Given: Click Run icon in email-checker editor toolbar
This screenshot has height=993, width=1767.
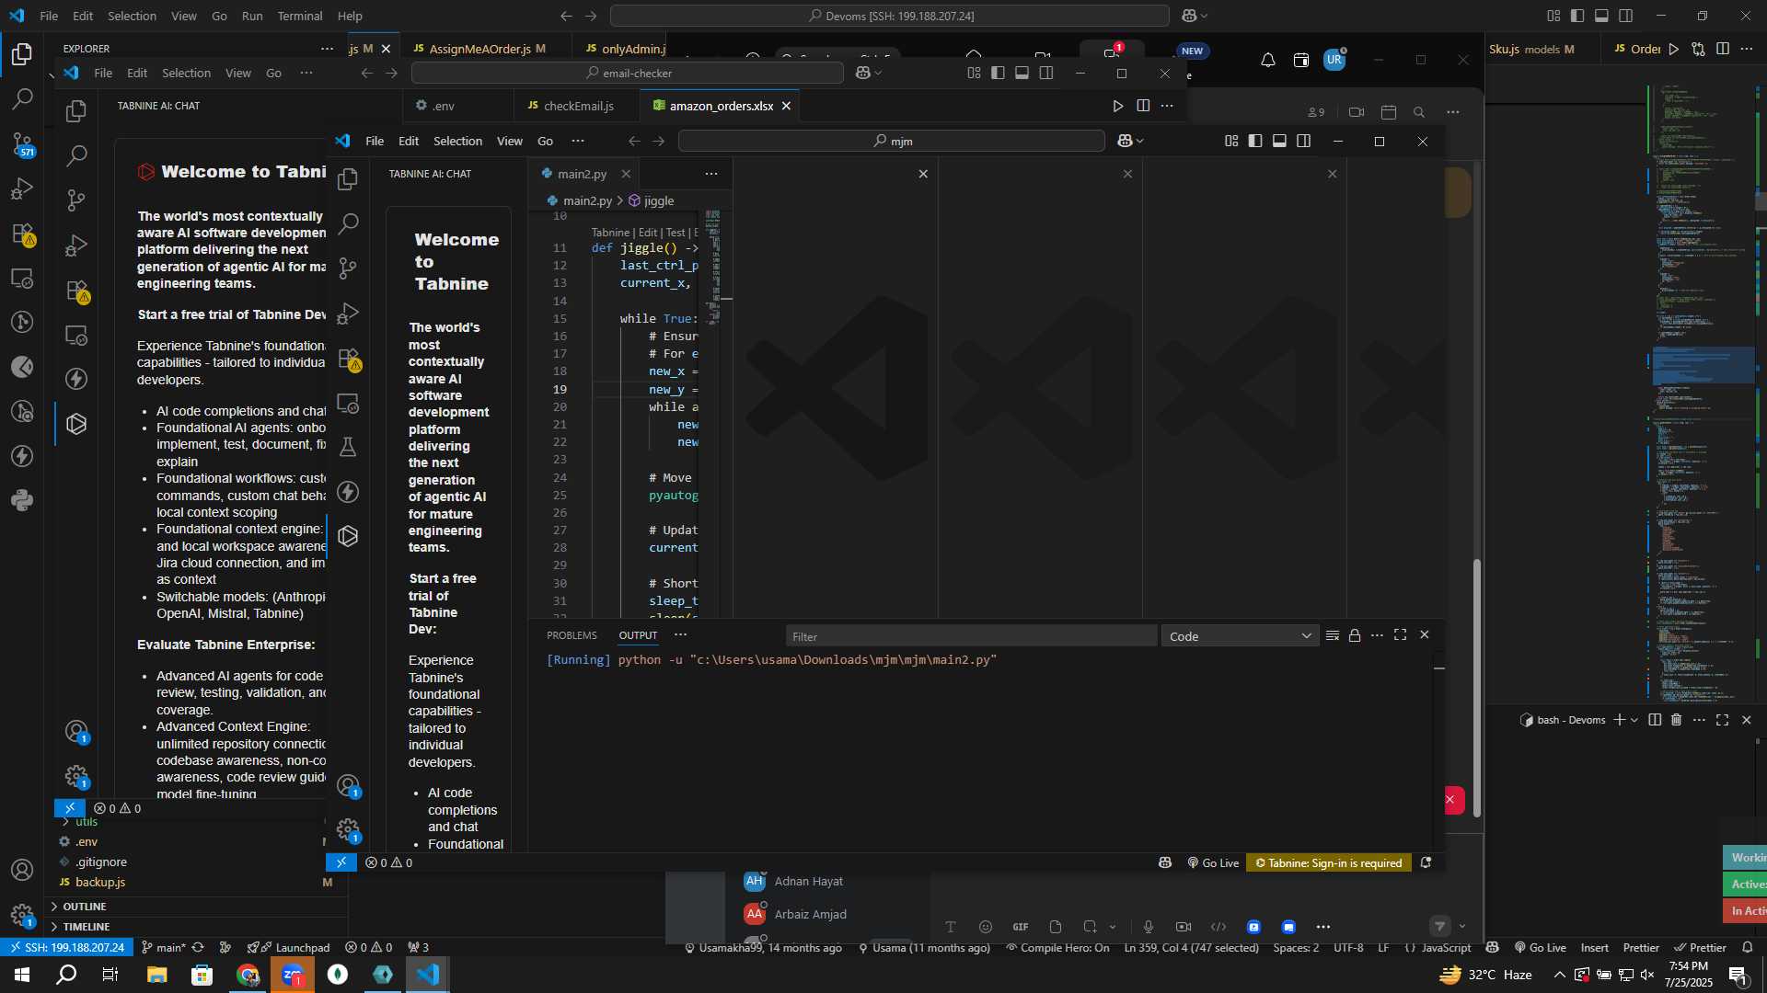Looking at the screenshot, I should (1117, 106).
